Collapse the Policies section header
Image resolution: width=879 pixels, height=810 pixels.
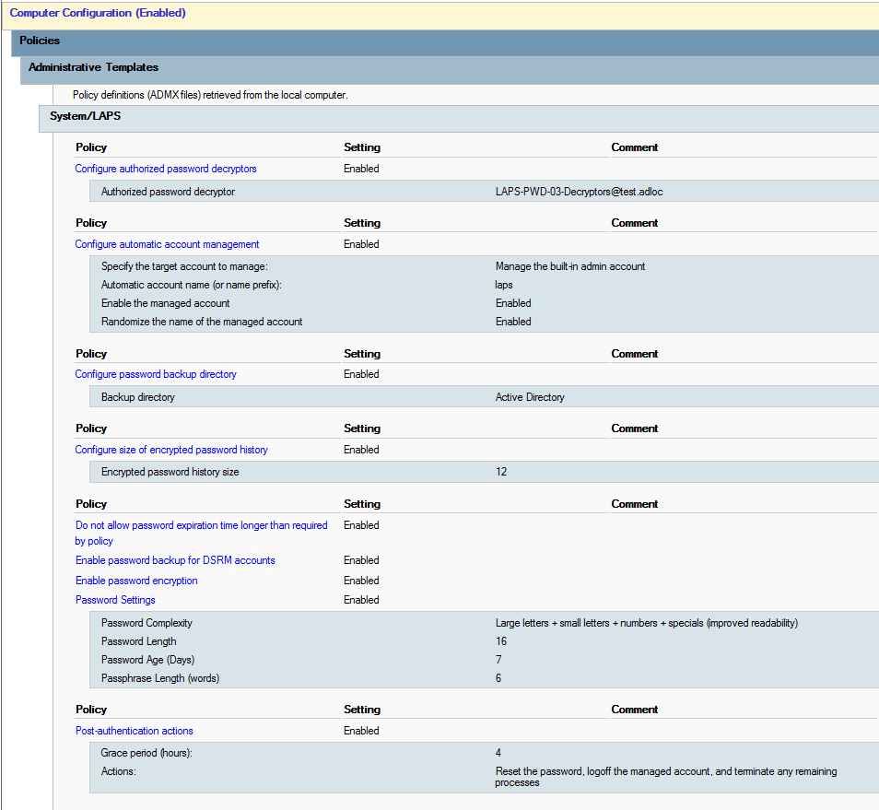tap(41, 41)
